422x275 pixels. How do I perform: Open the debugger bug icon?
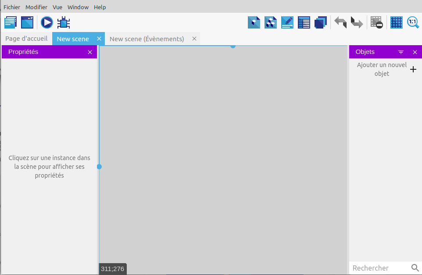click(64, 22)
